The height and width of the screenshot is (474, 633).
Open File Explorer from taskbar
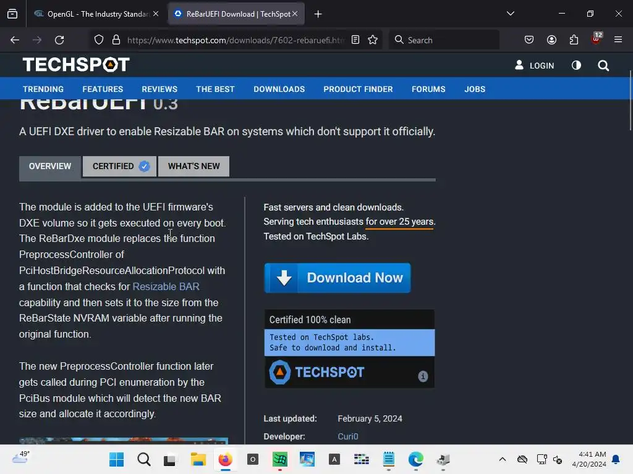[198, 459]
